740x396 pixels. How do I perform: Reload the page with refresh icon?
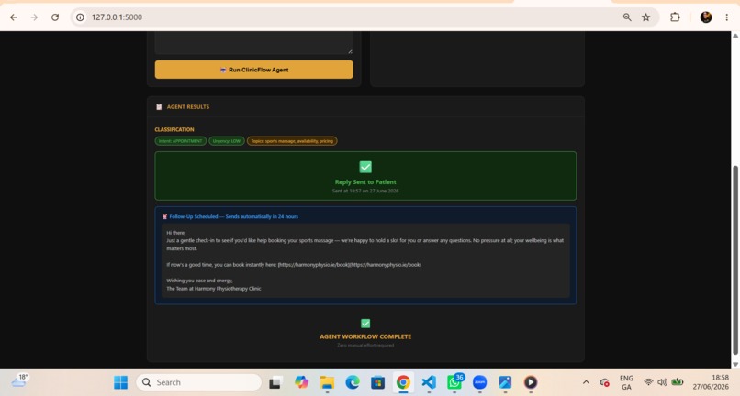pyautogui.click(x=55, y=17)
